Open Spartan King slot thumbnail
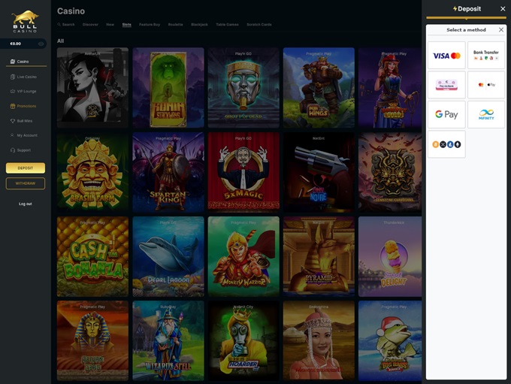Viewport: 511px width, 384px height. pyautogui.click(x=168, y=172)
